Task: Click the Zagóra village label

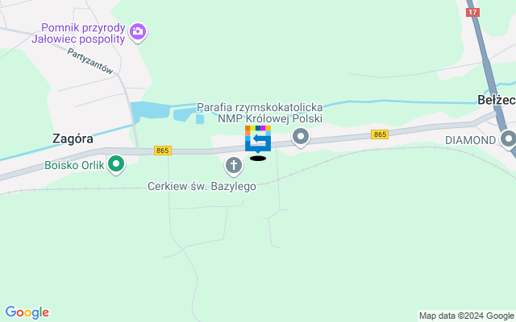Action: click(73, 138)
